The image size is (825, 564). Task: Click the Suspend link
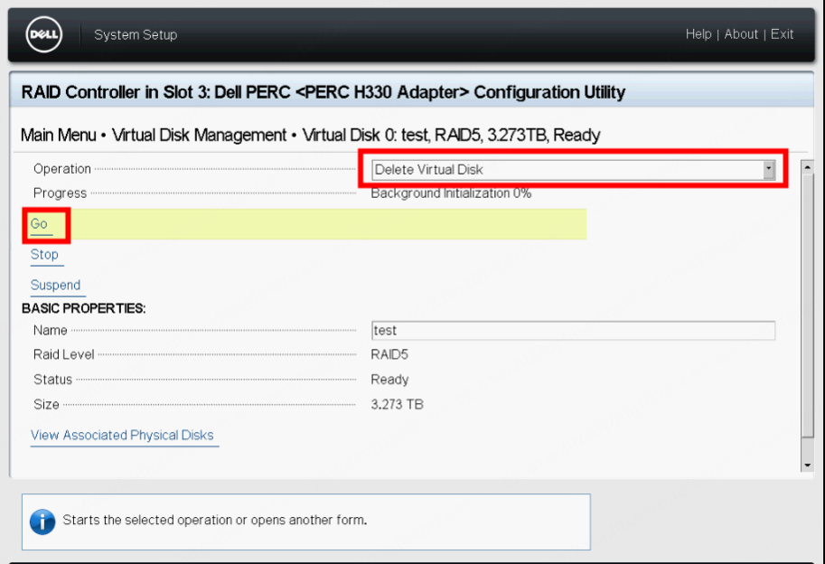(x=55, y=285)
